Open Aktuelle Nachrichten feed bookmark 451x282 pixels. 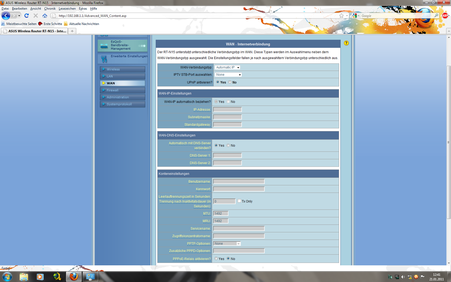pyautogui.click(x=81, y=24)
